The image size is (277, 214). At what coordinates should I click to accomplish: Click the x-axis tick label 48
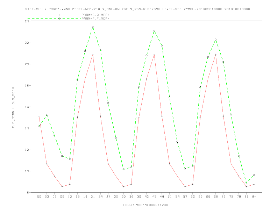[162, 197]
